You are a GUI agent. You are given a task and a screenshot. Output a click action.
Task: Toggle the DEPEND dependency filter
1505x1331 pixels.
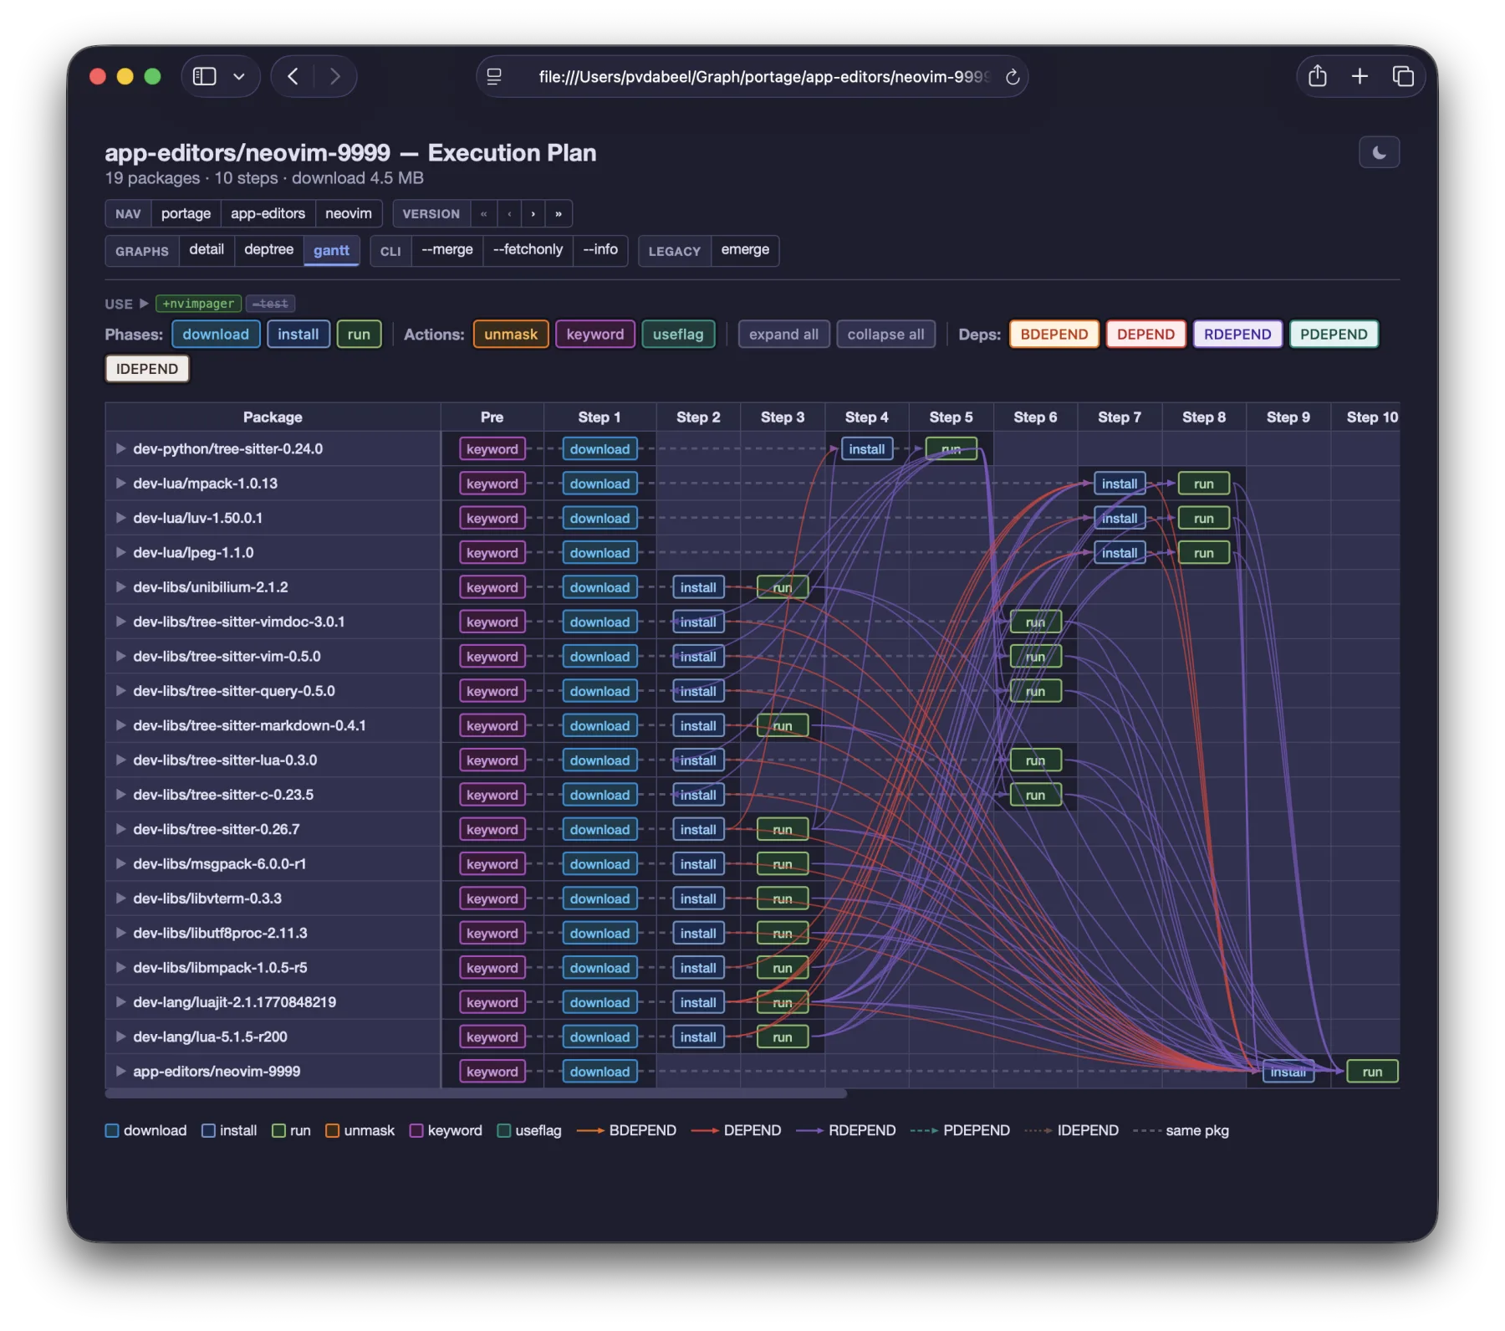(x=1145, y=335)
